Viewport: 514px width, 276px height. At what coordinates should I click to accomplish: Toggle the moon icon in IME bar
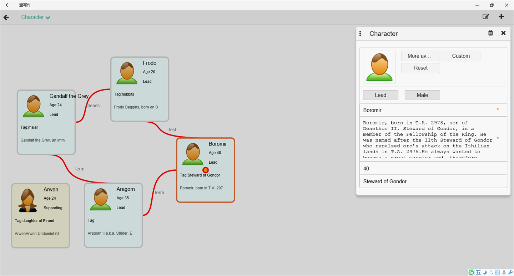click(485, 272)
